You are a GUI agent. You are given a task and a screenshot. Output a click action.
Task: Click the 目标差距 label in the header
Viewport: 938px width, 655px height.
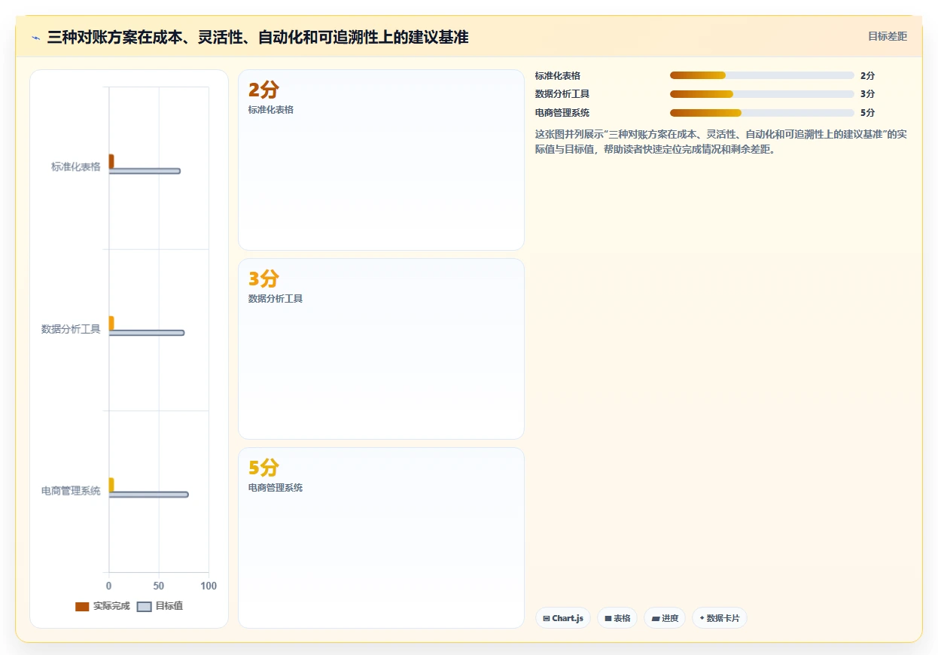[888, 36]
